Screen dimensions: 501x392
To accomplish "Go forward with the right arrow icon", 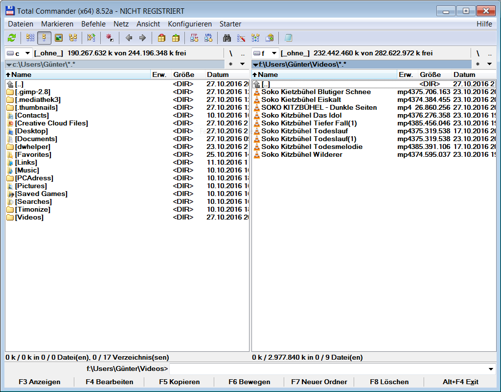I will pyautogui.click(x=142, y=38).
